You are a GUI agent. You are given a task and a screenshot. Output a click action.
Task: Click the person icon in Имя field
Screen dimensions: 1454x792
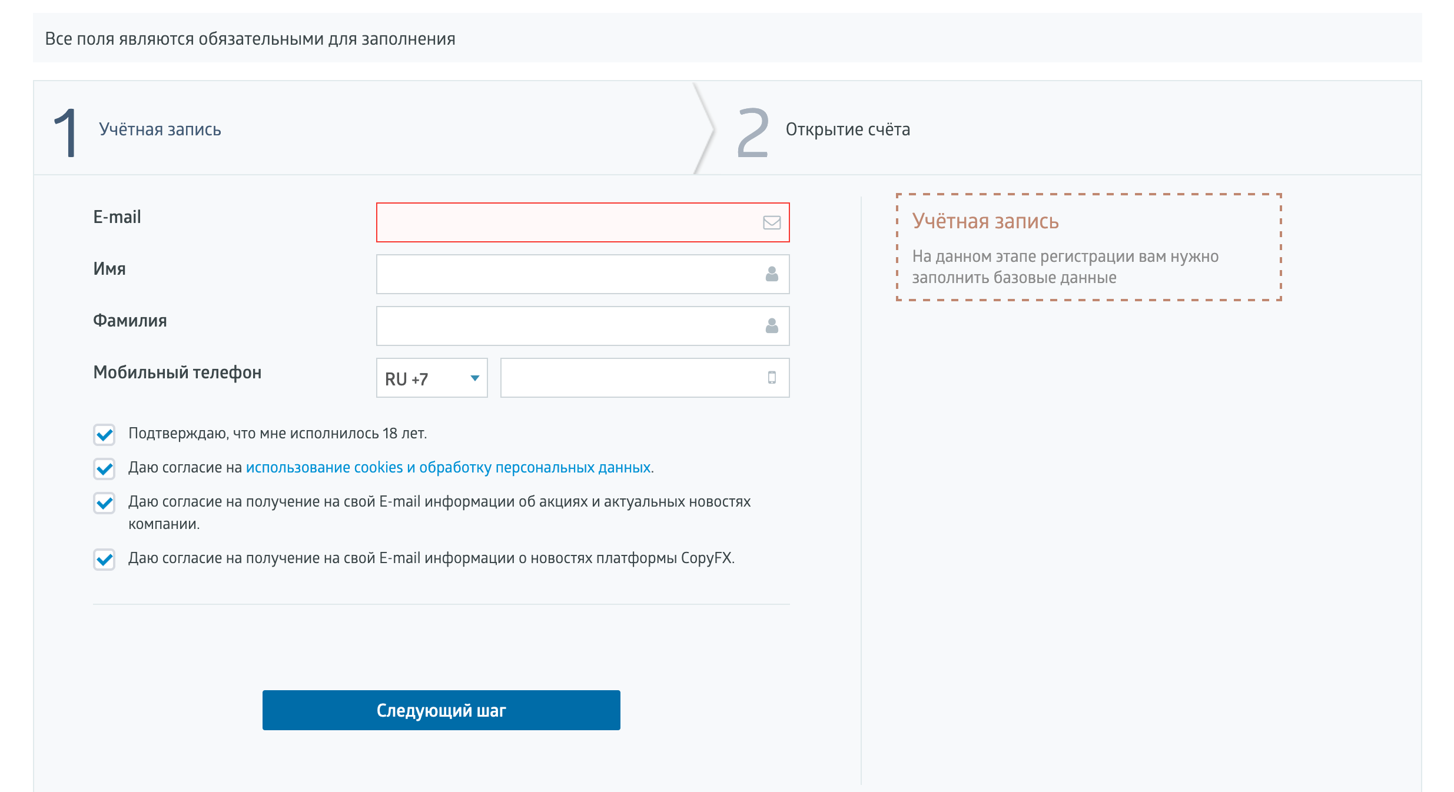point(771,274)
